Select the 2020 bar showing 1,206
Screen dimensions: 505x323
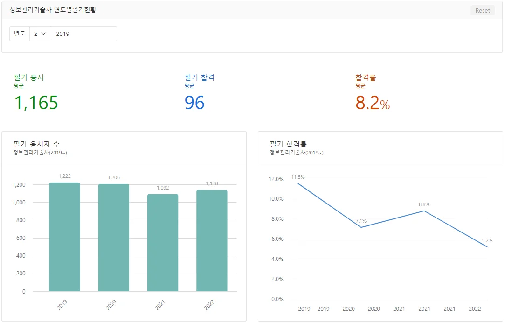pyautogui.click(x=113, y=238)
